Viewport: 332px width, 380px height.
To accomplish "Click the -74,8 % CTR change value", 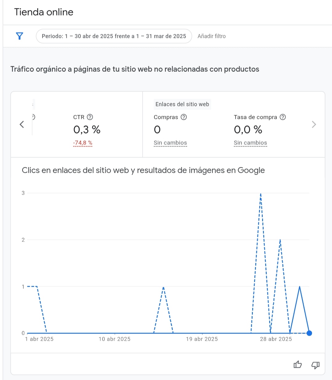I will click(x=83, y=143).
